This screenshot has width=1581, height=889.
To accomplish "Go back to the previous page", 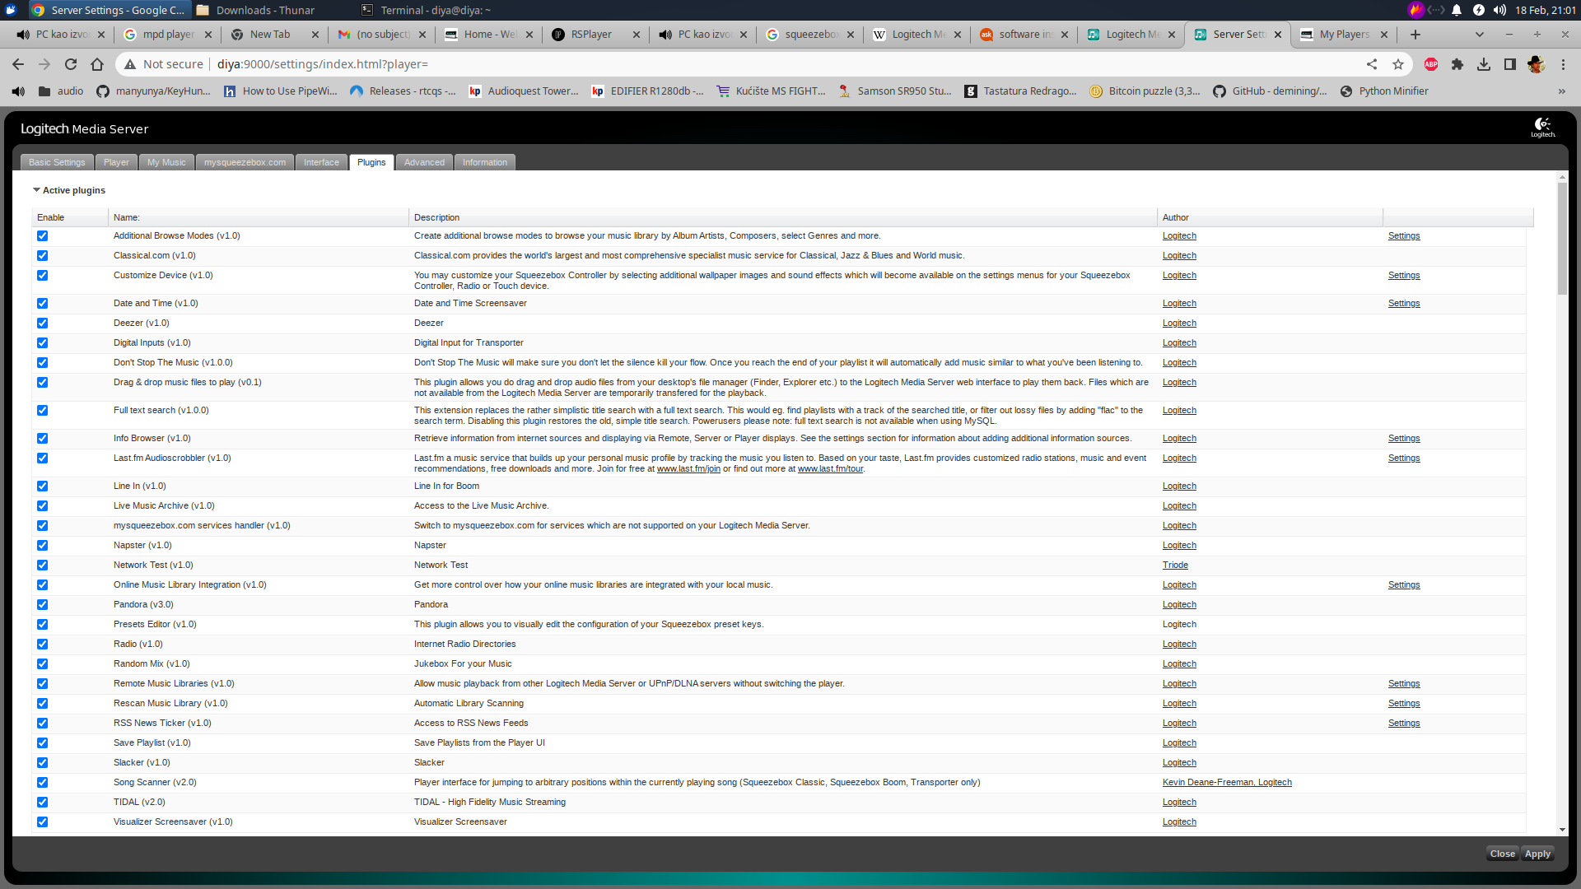I will [18, 64].
